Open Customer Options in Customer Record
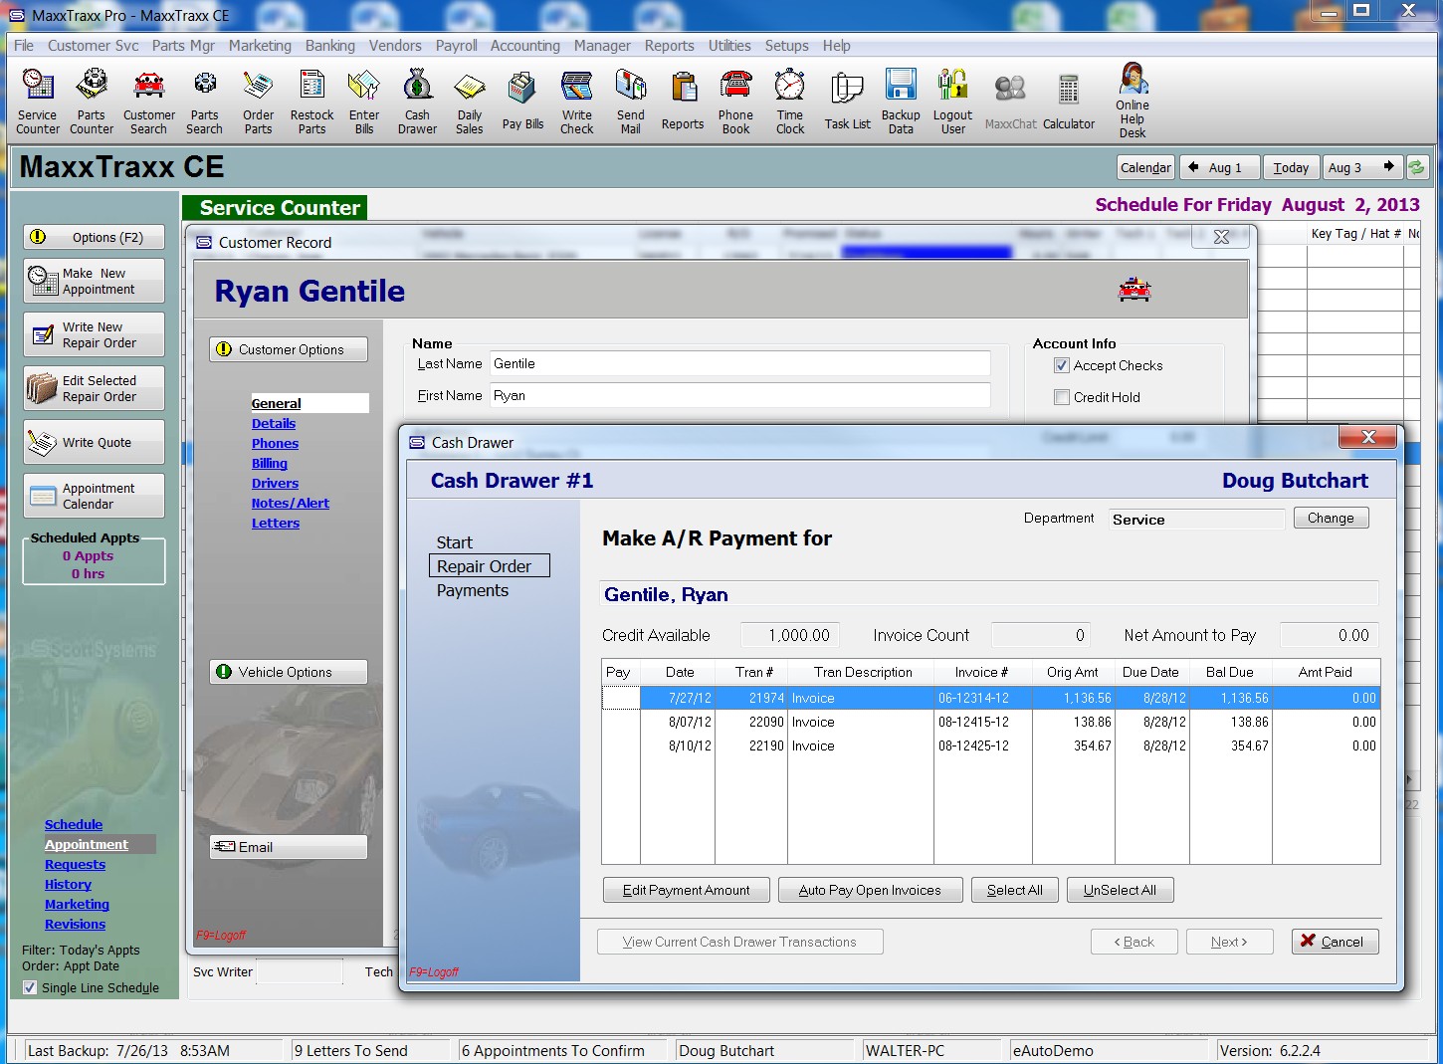1443x1064 pixels. coord(289,349)
